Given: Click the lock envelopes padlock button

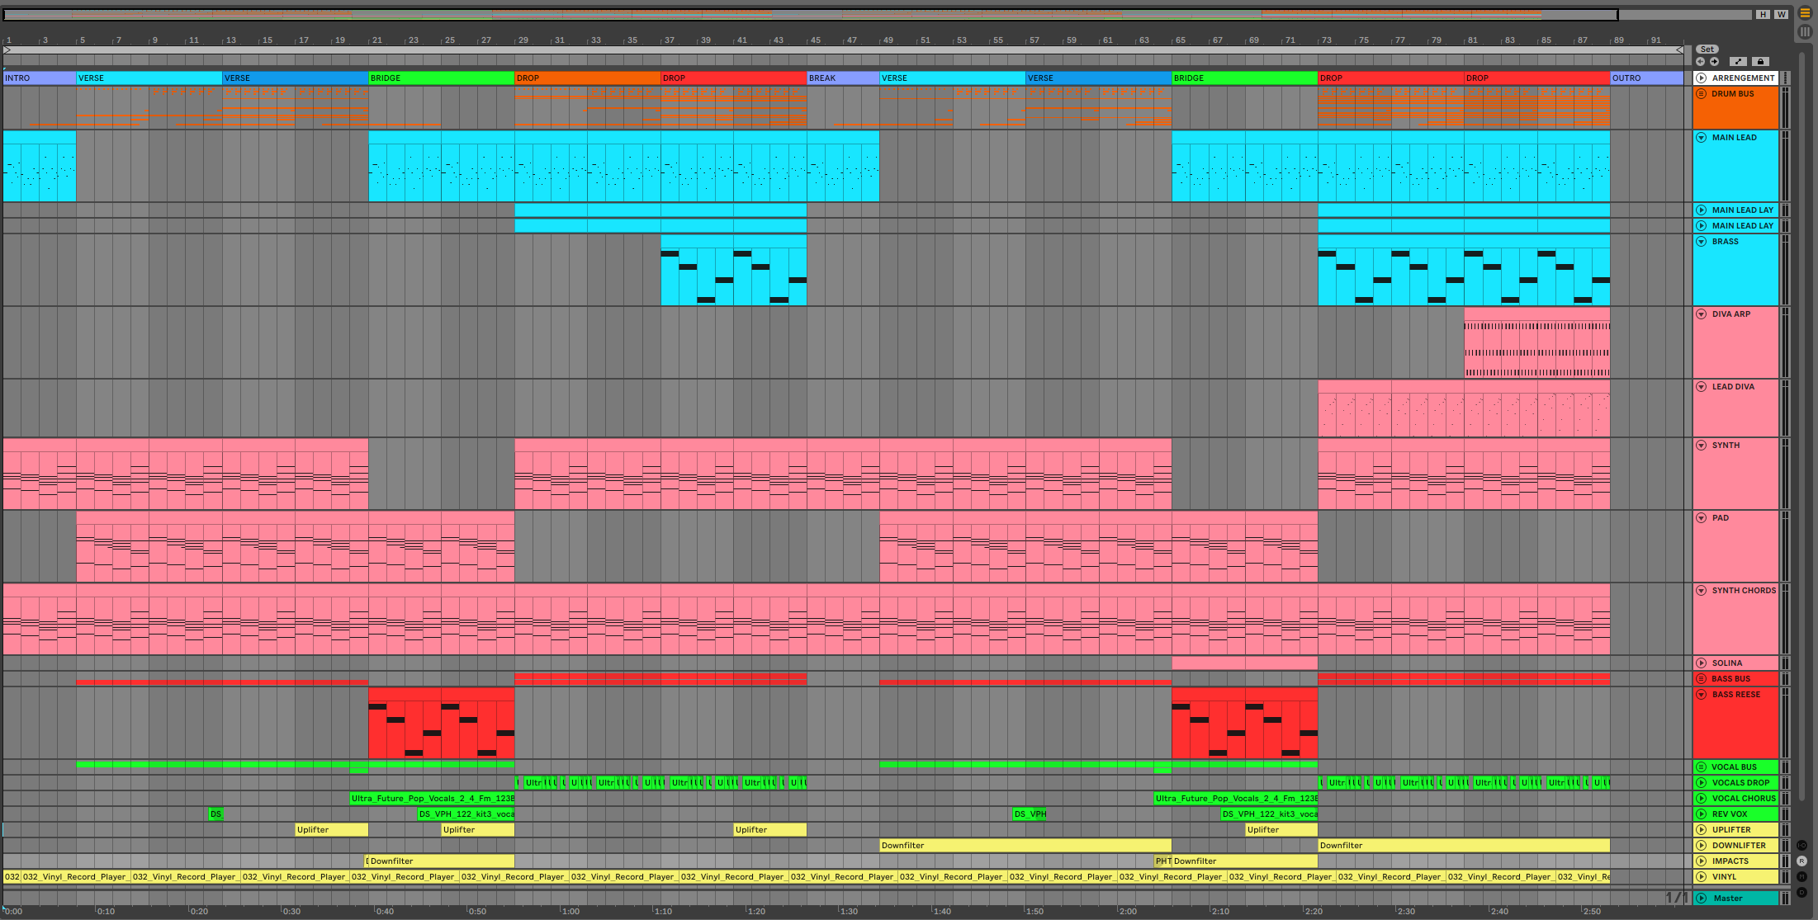Looking at the screenshot, I should click(x=1760, y=62).
